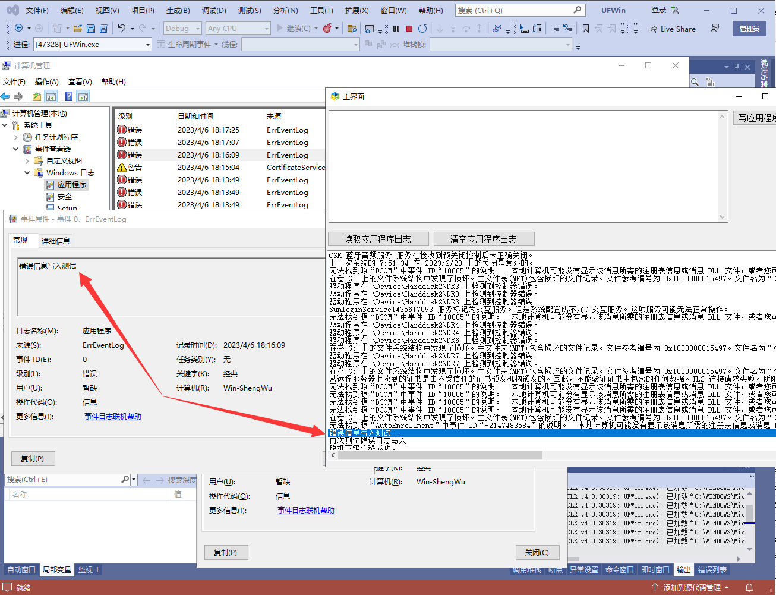The image size is (776, 595).
Task: Open the 生命周期事件 dropdown
Action: 189,44
